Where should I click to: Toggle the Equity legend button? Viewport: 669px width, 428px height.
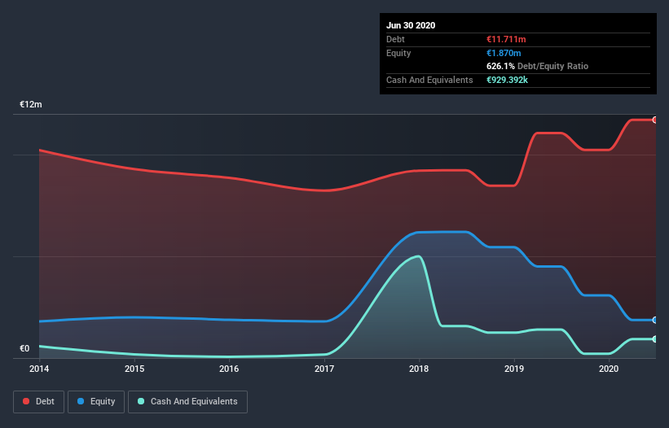(x=96, y=402)
